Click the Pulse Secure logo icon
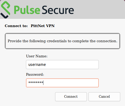Screen dimensions: 125x106 tap(5, 10)
